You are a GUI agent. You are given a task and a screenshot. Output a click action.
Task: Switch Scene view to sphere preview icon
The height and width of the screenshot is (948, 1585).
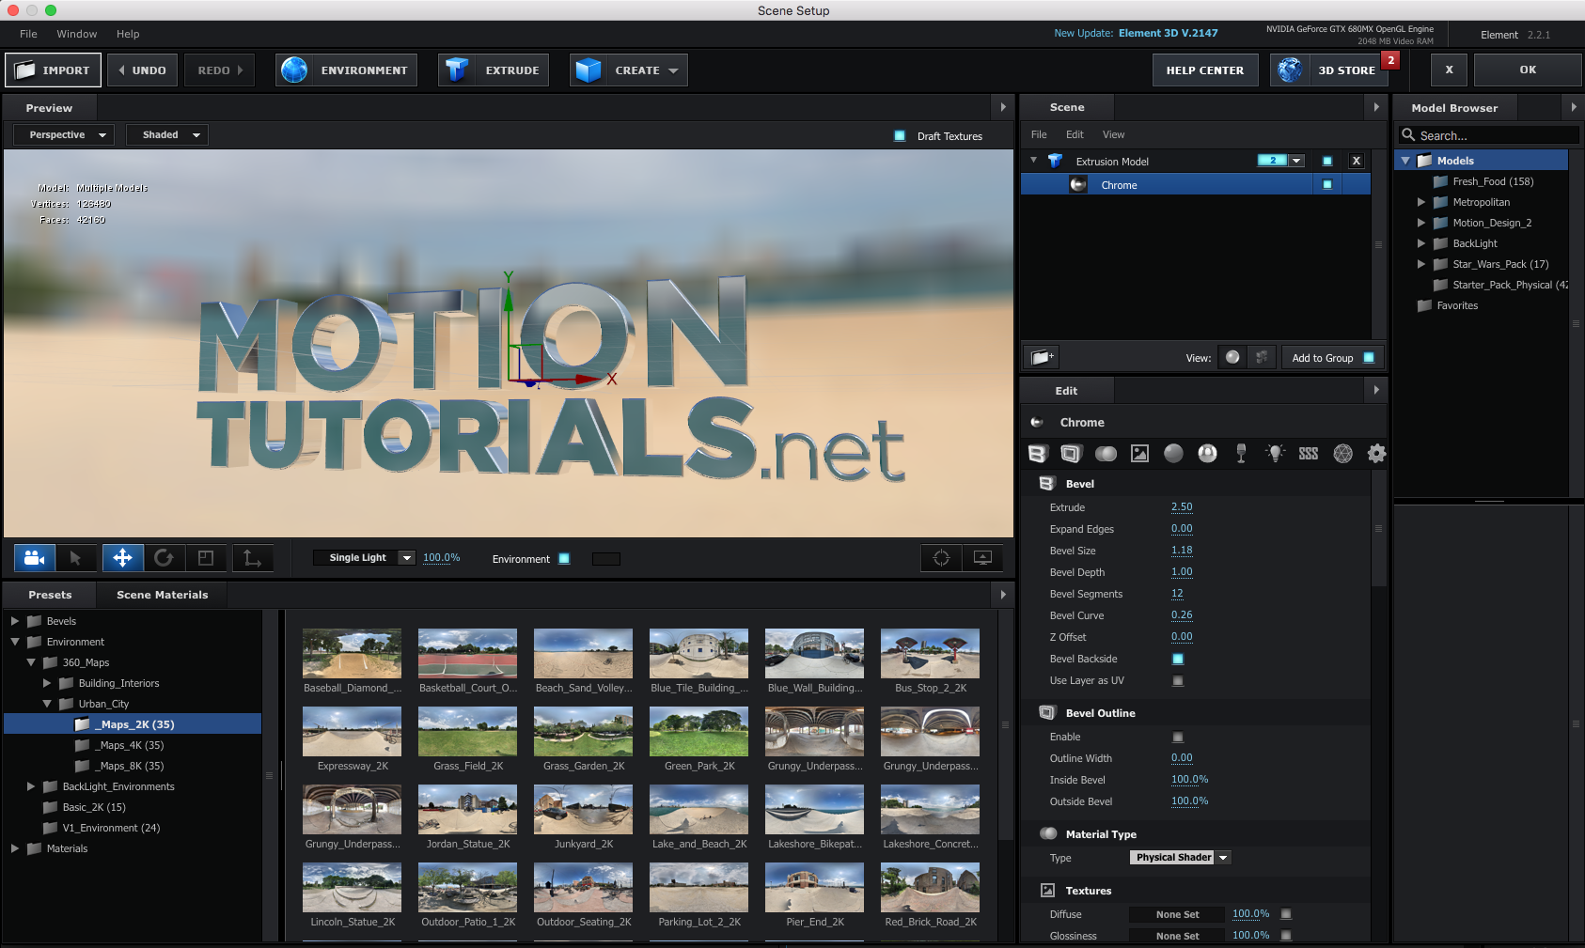coord(1232,357)
